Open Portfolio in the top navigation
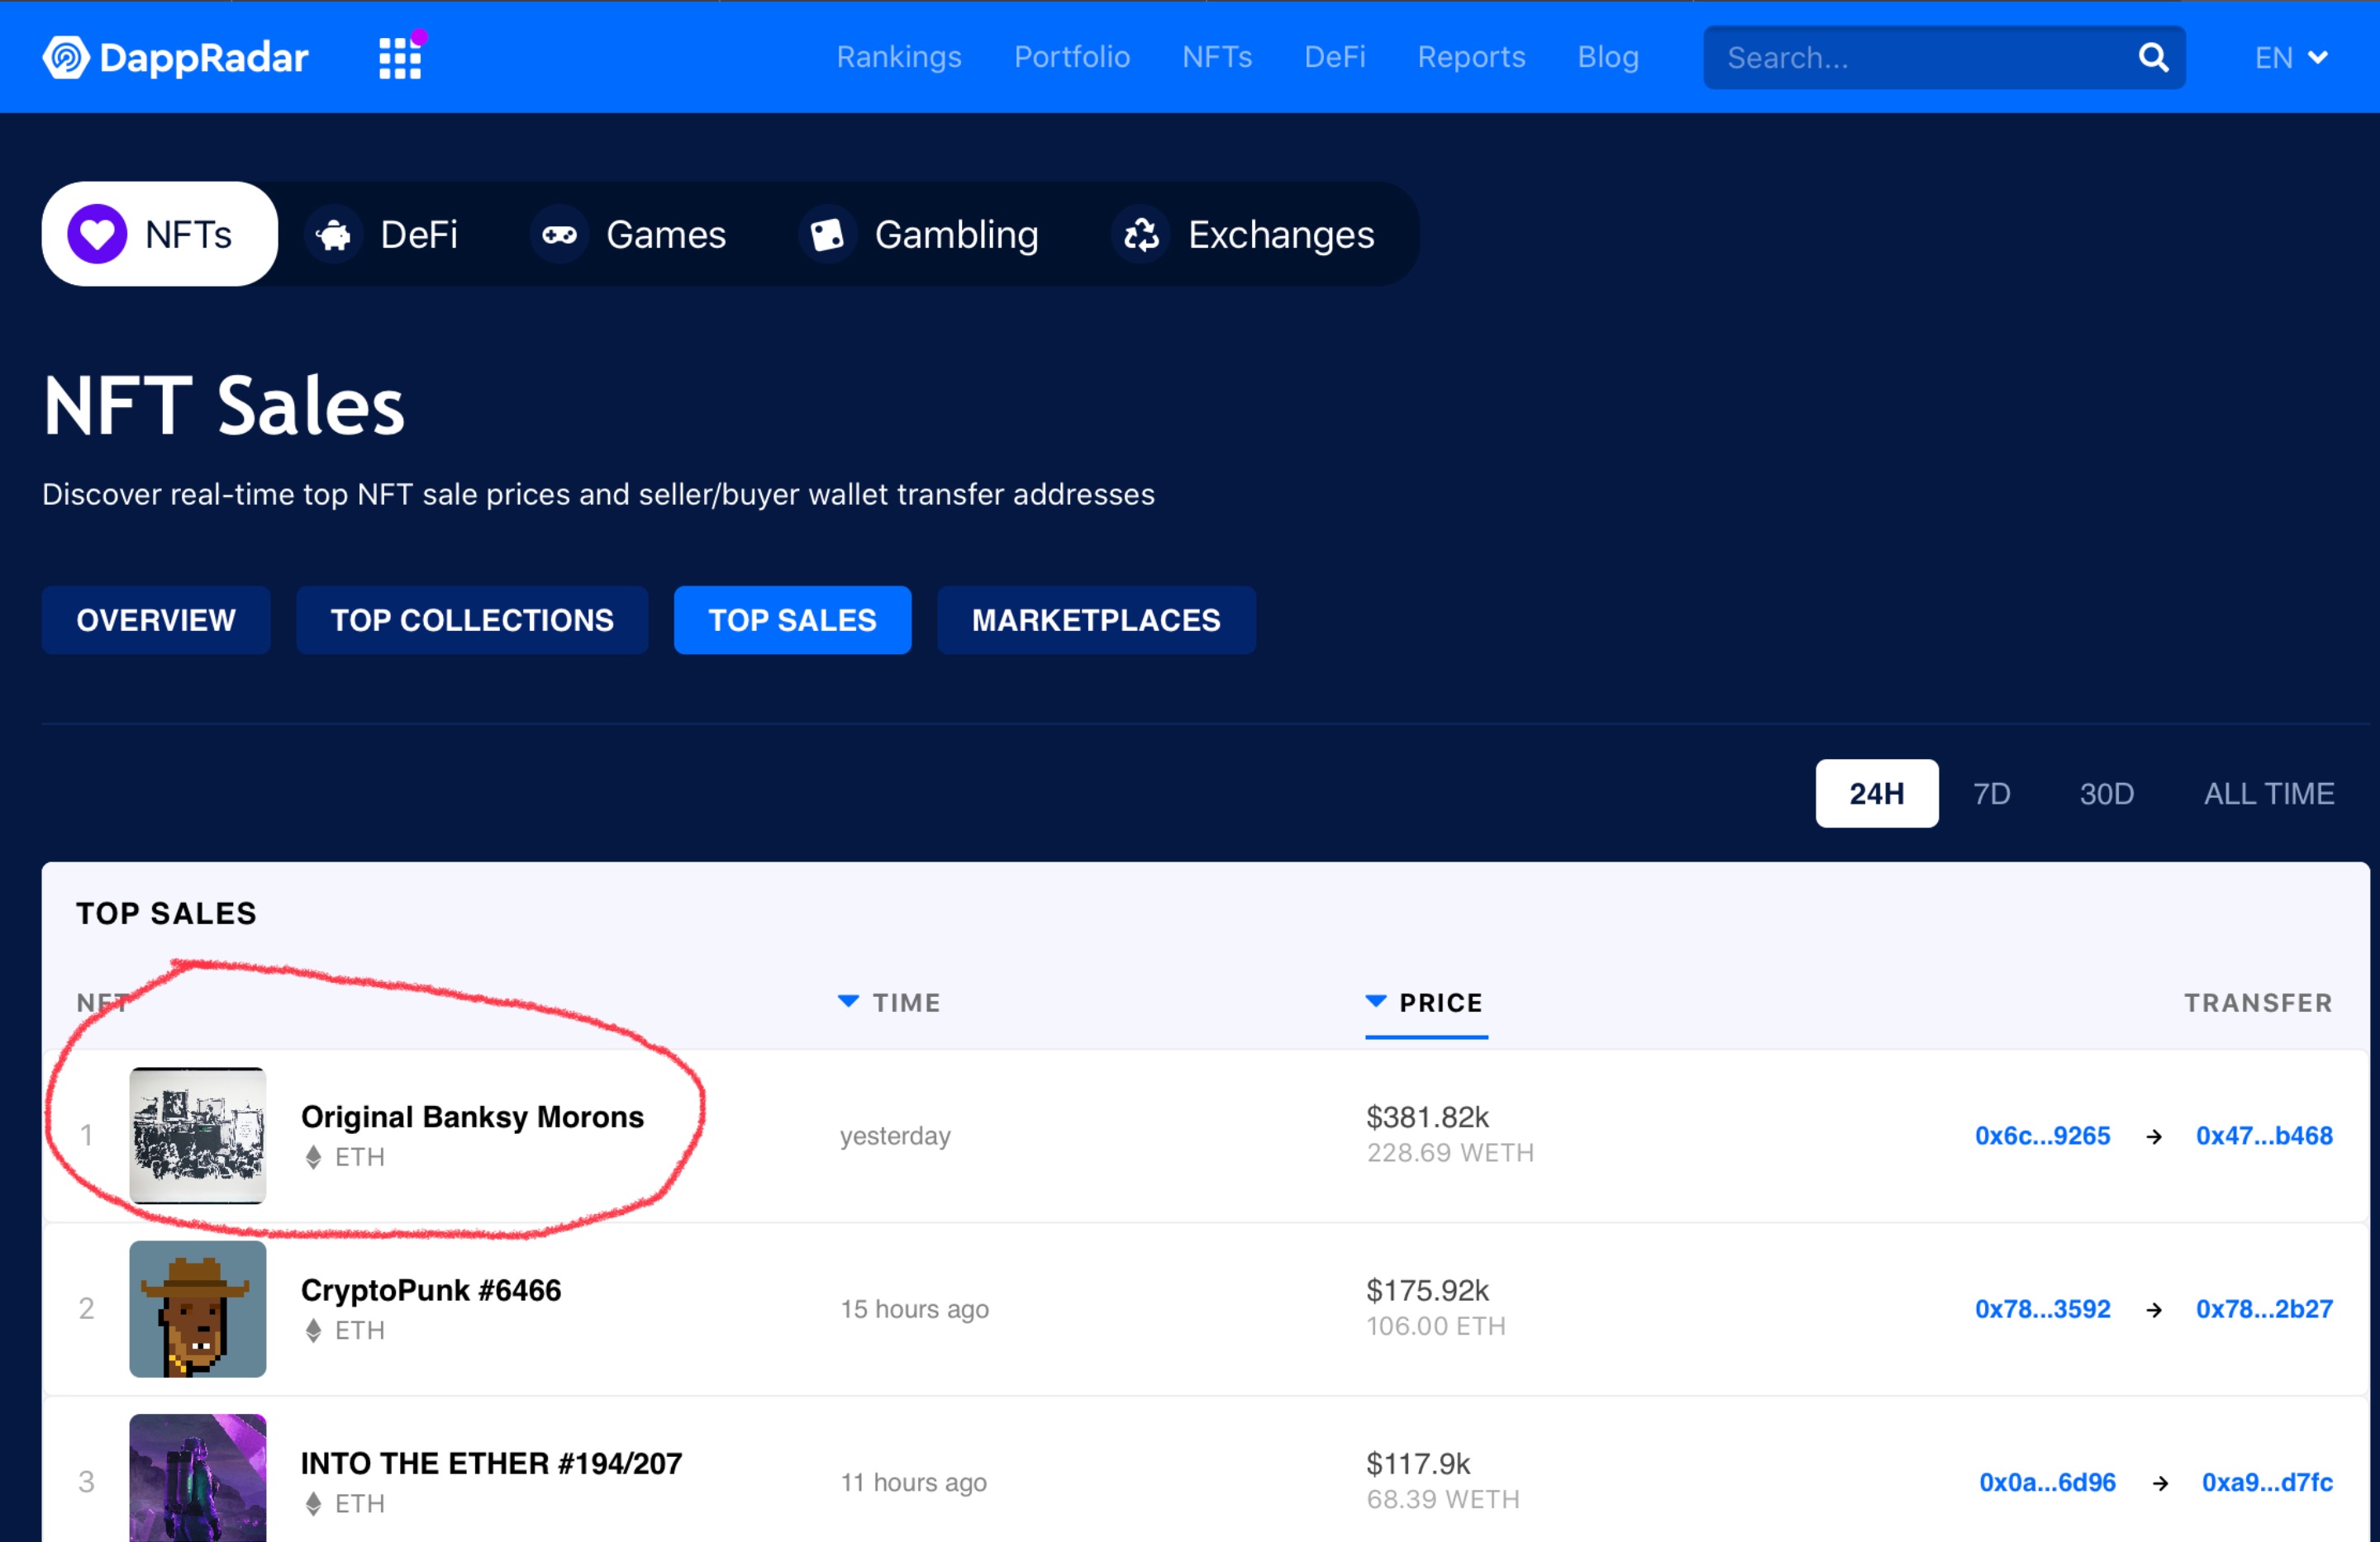The height and width of the screenshot is (1542, 2380). pyautogui.click(x=1072, y=57)
